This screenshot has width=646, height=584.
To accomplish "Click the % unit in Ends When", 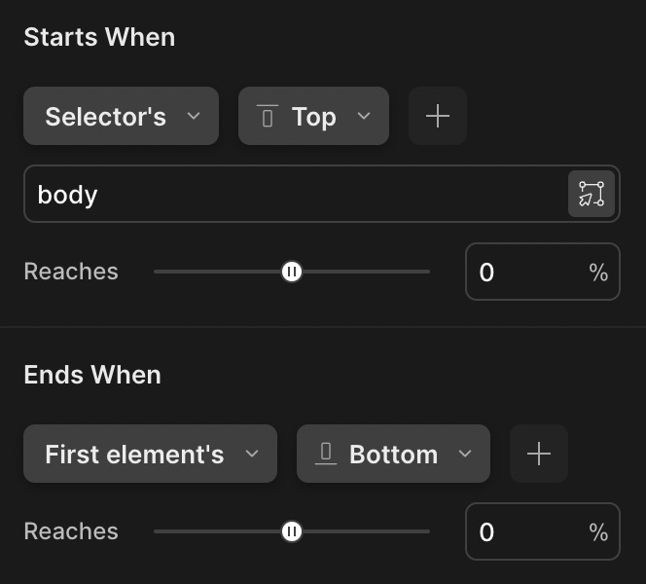I will point(598,532).
